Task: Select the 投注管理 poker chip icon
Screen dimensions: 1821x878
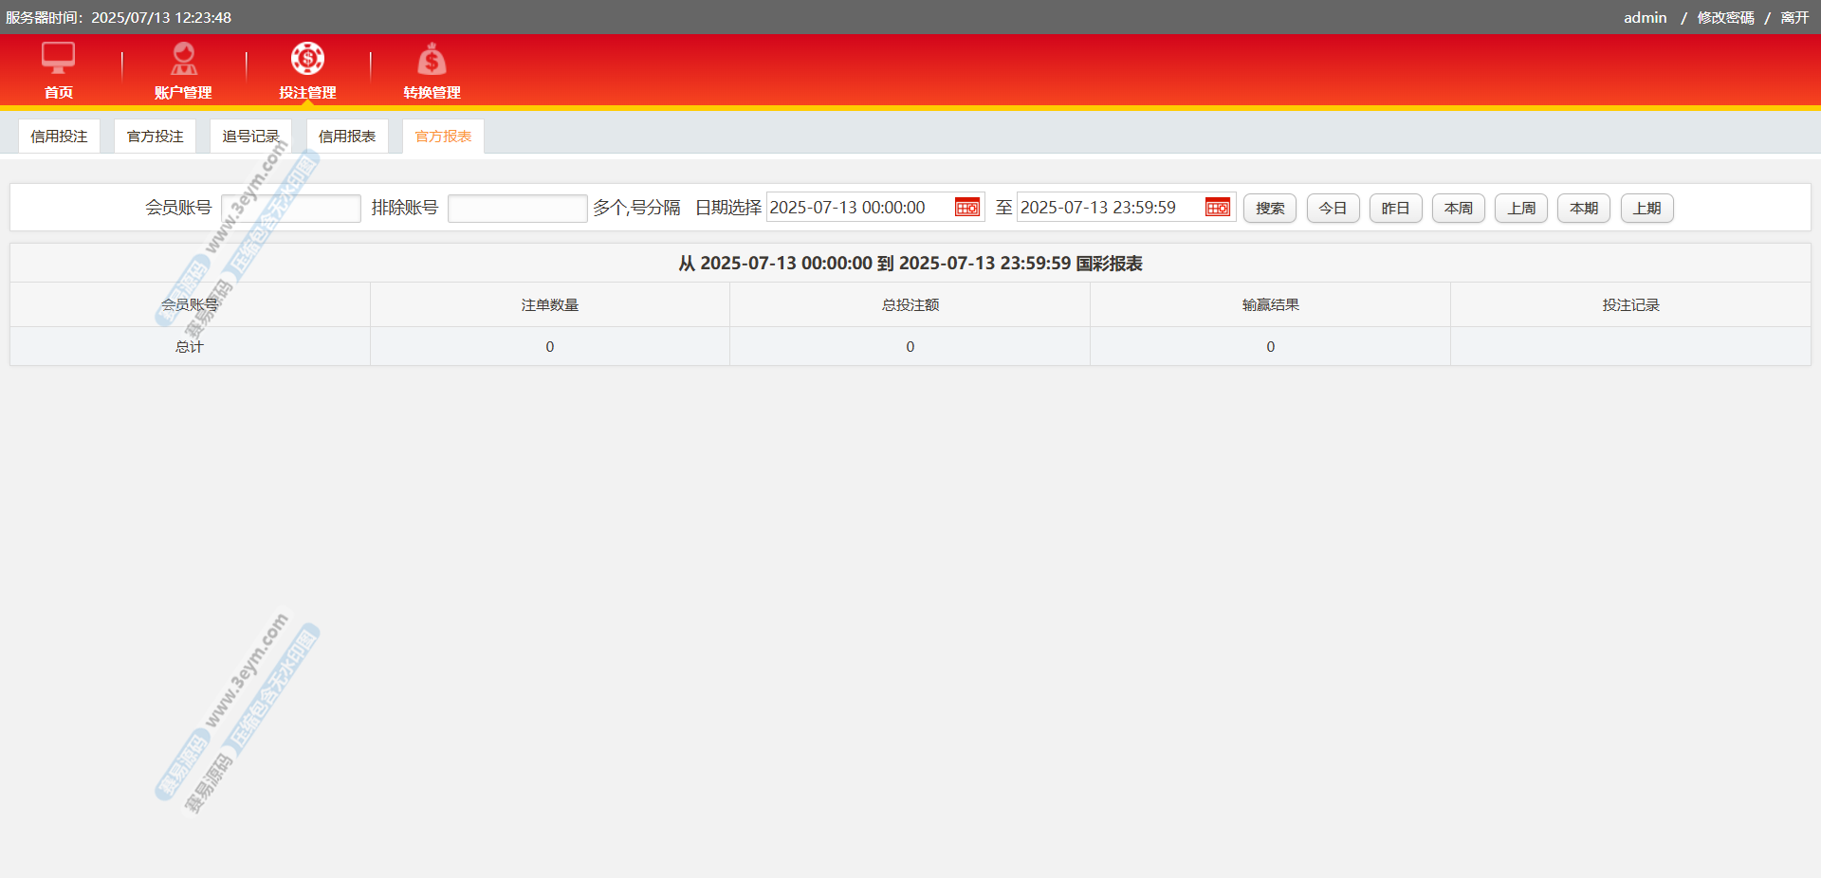Action: tap(307, 59)
